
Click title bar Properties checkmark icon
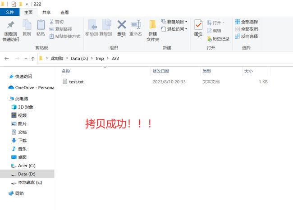click(x=14, y=4)
